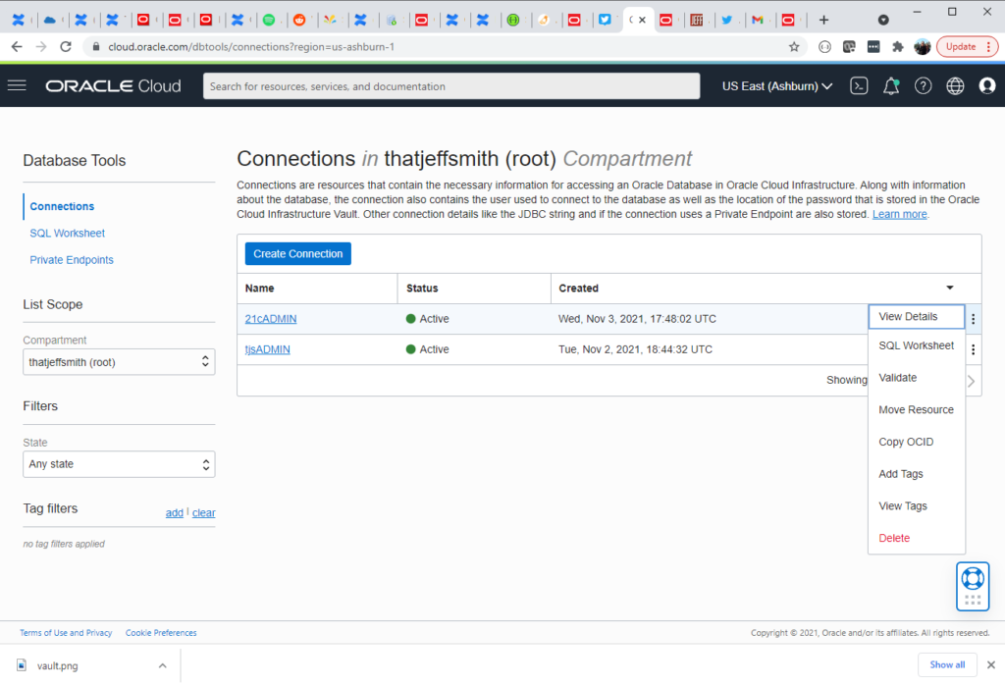Open the help question mark icon
This screenshot has height=687, width=1005.
tap(923, 86)
